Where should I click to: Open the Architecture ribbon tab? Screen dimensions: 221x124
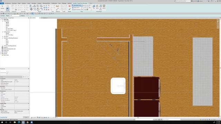coord(8,3)
